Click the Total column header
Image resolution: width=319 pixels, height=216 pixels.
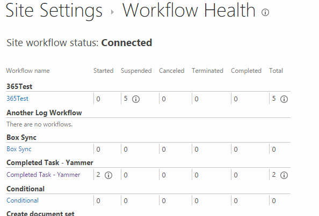[x=276, y=71]
